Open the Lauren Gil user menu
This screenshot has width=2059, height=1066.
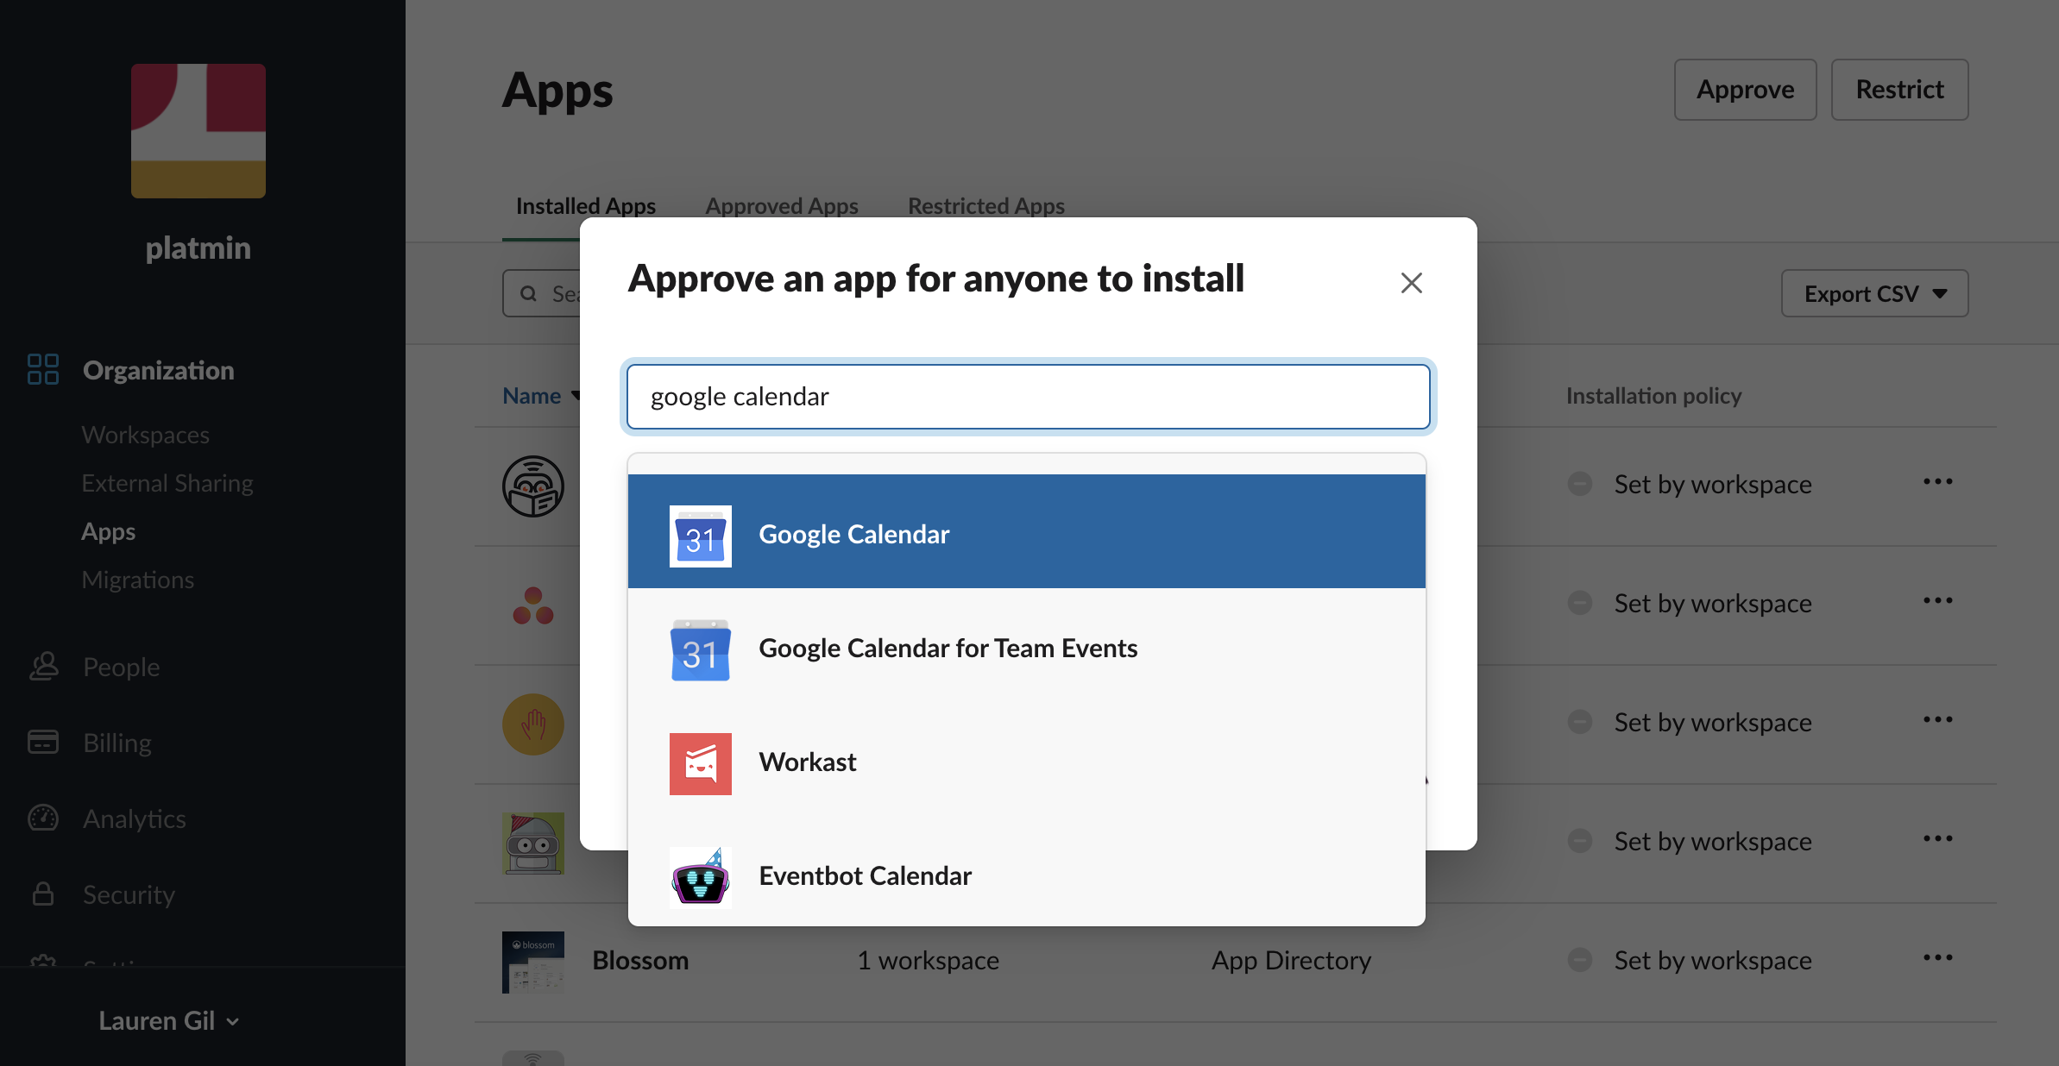pos(168,1020)
